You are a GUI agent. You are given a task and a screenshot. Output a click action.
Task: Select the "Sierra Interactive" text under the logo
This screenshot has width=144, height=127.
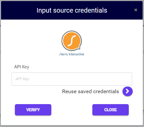click(x=72, y=54)
